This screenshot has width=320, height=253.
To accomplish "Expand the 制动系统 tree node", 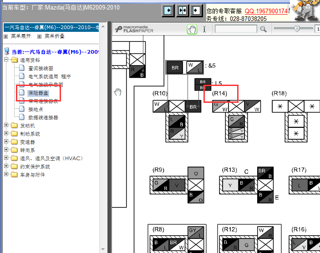I will point(6,133).
